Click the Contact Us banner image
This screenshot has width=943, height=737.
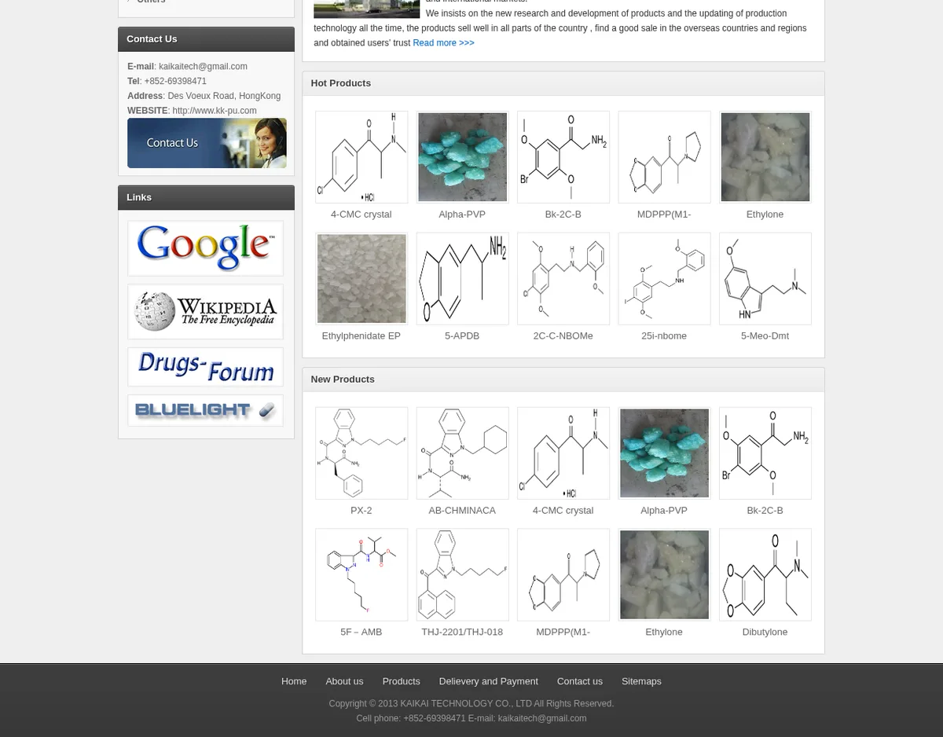[x=207, y=143]
